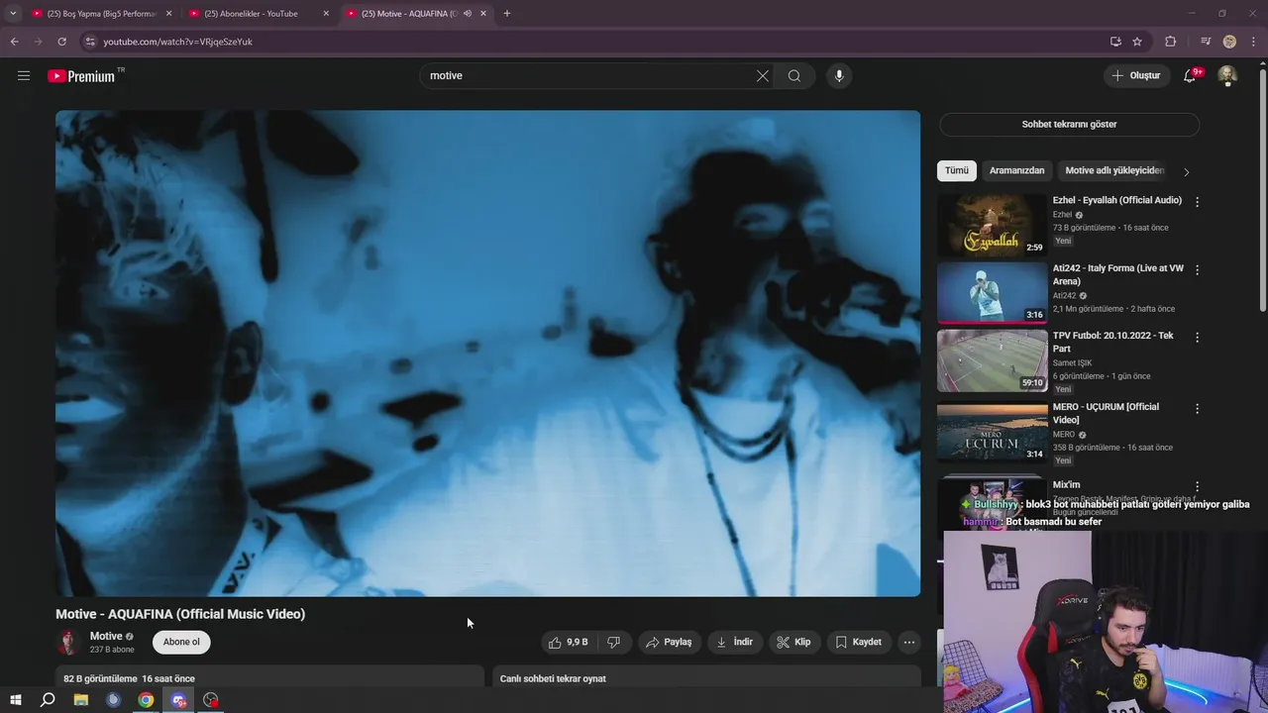Open the TPV Futbol: 20.10.2022 title
This screenshot has height=713, width=1268.
click(1113, 342)
